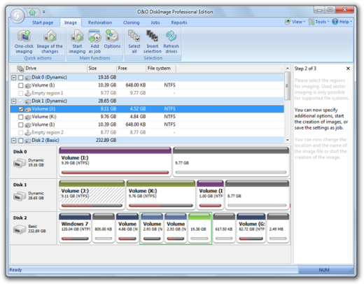Open the View dropdown menu
Viewport: 364px width, 284px height.
coord(295,22)
